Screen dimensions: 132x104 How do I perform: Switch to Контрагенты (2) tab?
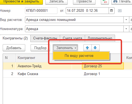(15, 38)
